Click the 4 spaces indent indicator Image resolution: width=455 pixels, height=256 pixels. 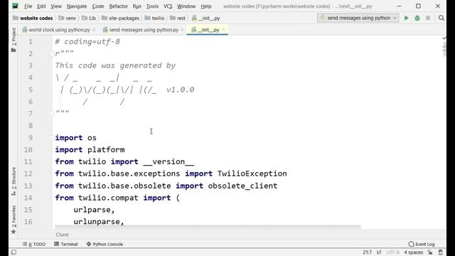[414, 252]
